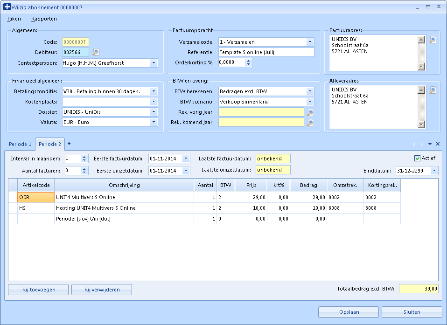
Task: Click the Aantal column header
Action: pos(205,185)
